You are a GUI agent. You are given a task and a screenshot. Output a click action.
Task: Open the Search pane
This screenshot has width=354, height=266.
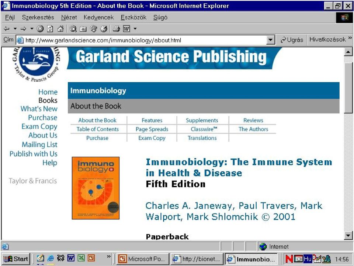73,29
